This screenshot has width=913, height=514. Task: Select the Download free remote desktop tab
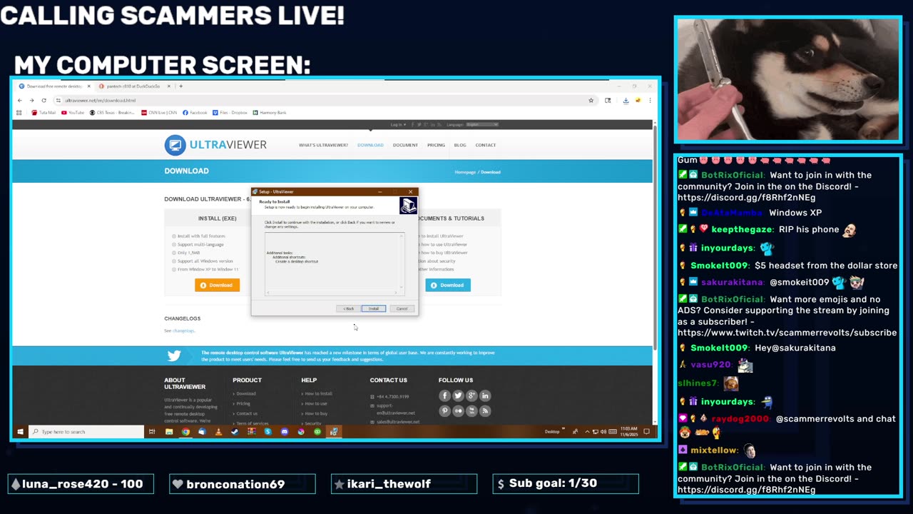pos(54,86)
